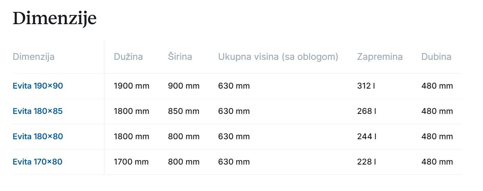Select the 228 l volume cell

367,162
